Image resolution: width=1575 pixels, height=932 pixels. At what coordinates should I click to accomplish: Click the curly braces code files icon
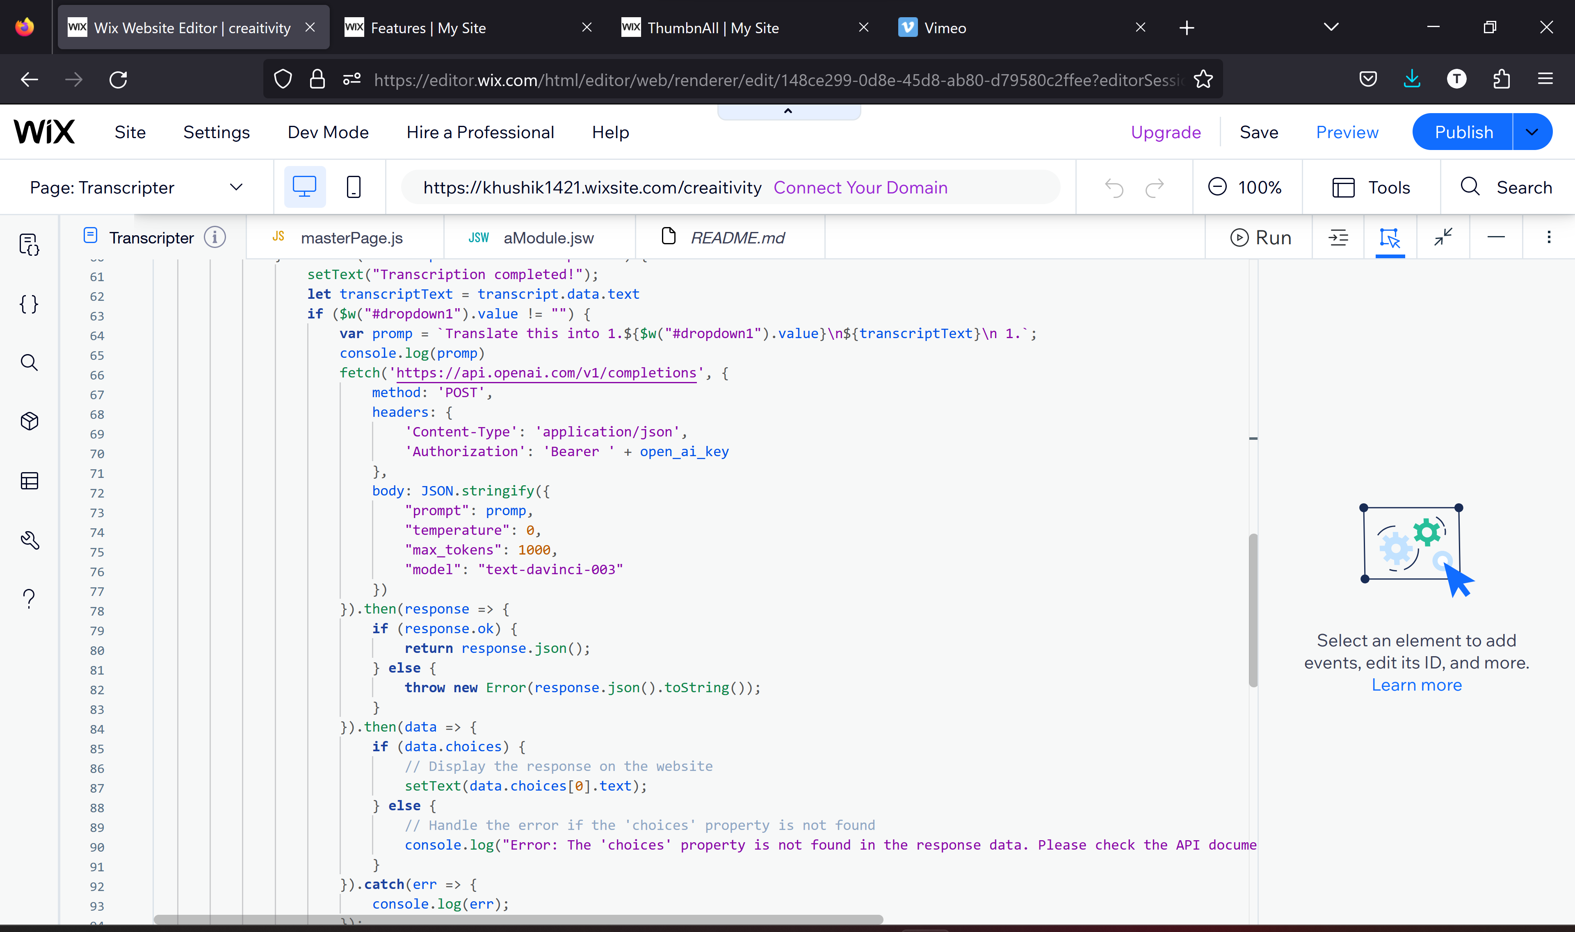click(29, 304)
